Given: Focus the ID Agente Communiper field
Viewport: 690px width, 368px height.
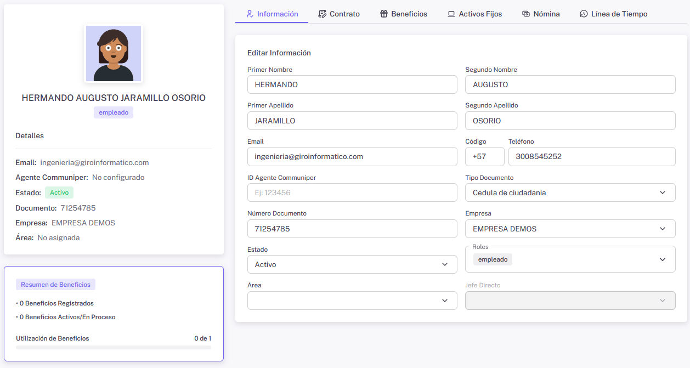Looking at the screenshot, I should coord(352,193).
